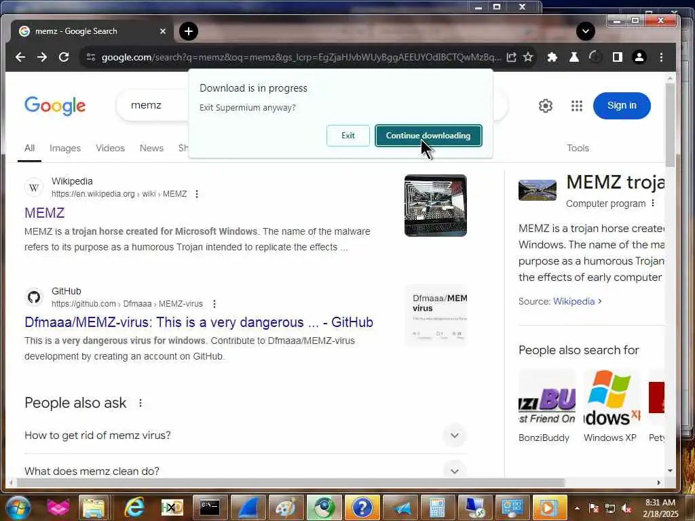Click the site information icon in address bar
The height and width of the screenshot is (521, 695).
click(x=91, y=57)
